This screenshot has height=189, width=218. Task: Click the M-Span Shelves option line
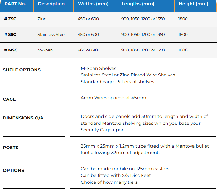point(99,68)
